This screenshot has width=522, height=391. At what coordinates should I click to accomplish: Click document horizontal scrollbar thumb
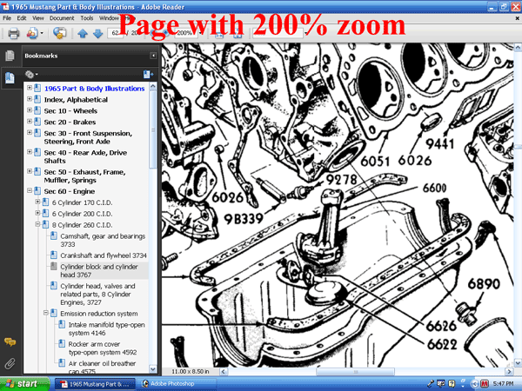click(355, 371)
